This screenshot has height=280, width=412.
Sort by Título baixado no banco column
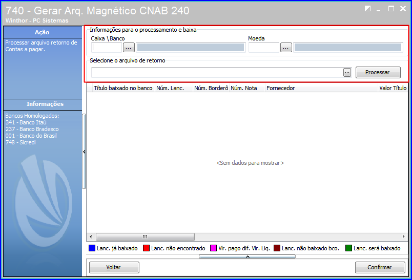pos(123,88)
